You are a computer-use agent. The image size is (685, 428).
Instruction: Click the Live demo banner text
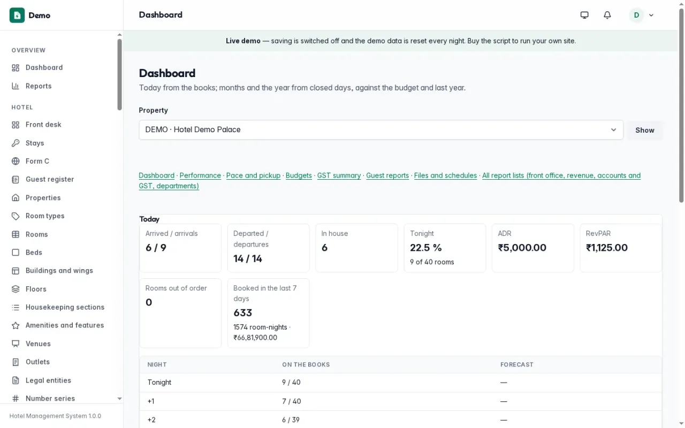pos(401,41)
